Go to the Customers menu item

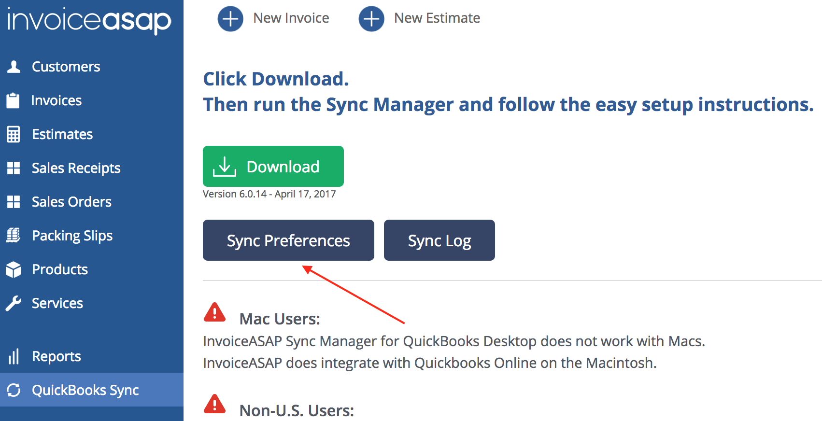pyautogui.click(x=66, y=67)
